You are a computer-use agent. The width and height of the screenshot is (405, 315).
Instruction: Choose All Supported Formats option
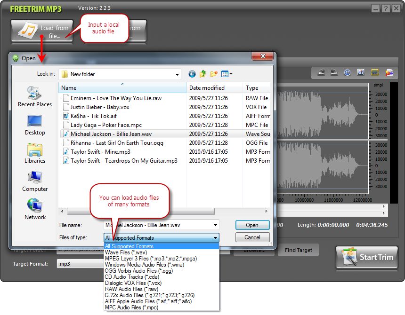[162, 246]
